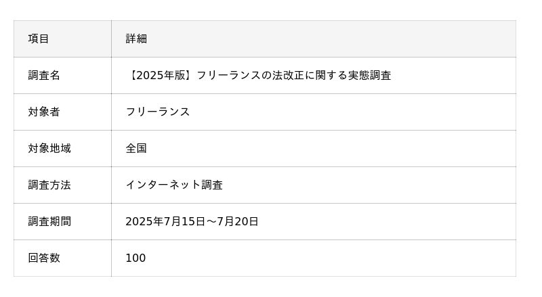Click the 実態調査 words in survey title
Image resolution: width=542 pixels, height=297 pixels.
pyautogui.click(x=369, y=75)
